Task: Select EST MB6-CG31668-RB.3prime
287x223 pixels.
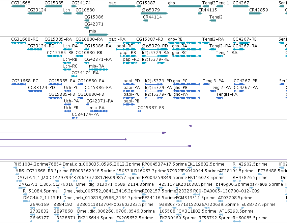Action: point(42,171)
